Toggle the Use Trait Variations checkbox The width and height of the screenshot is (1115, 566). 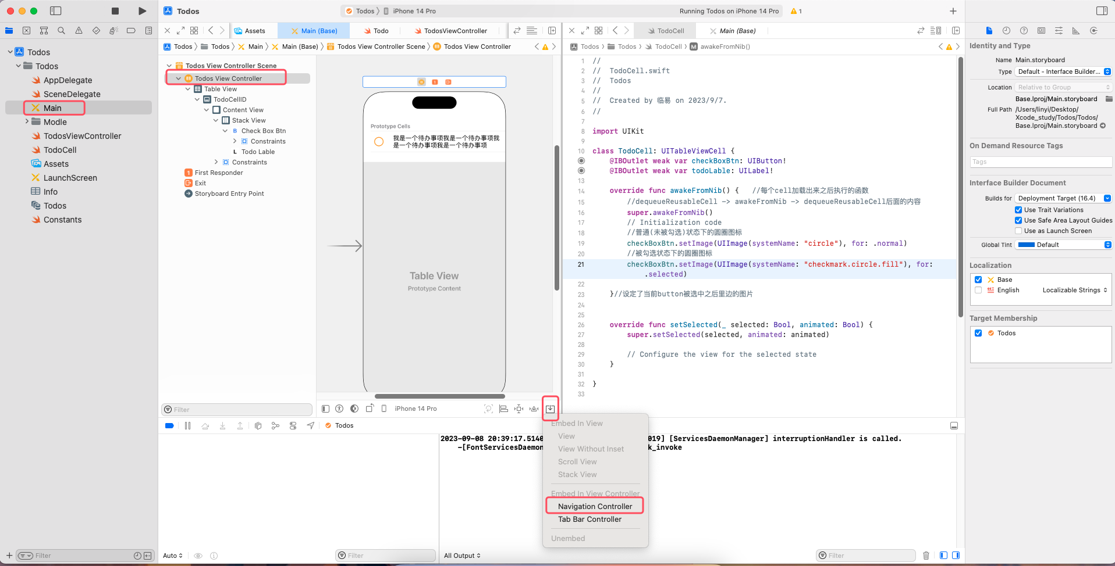tap(1019, 210)
